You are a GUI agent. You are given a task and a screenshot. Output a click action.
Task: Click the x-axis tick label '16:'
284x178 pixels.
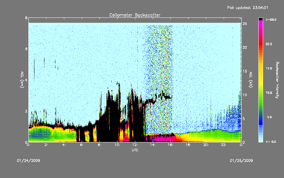170,145
